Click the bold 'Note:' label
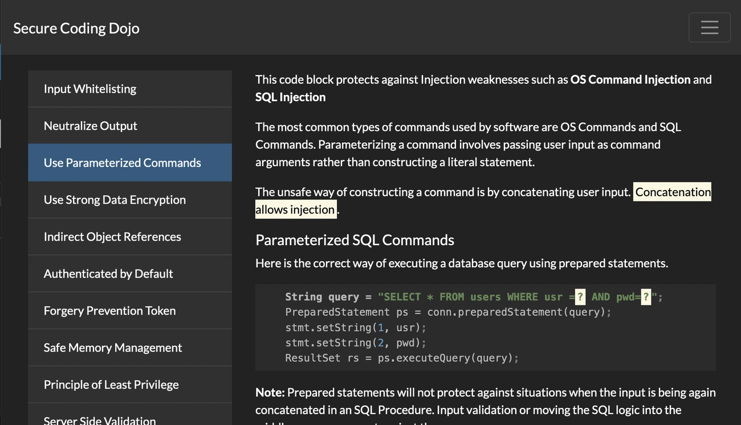Image resolution: width=741 pixels, height=425 pixels. pyautogui.click(x=270, y=393)
